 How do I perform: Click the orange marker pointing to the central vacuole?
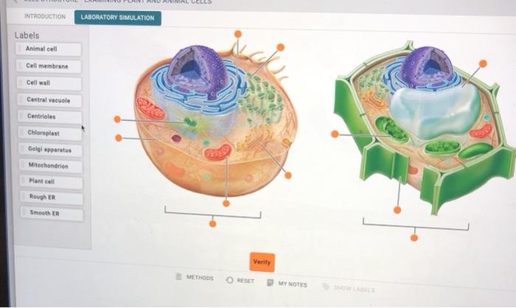(x=483, y=63)
